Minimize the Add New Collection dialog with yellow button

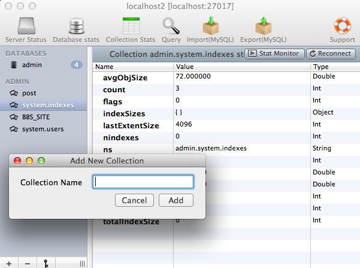[29, 161]
